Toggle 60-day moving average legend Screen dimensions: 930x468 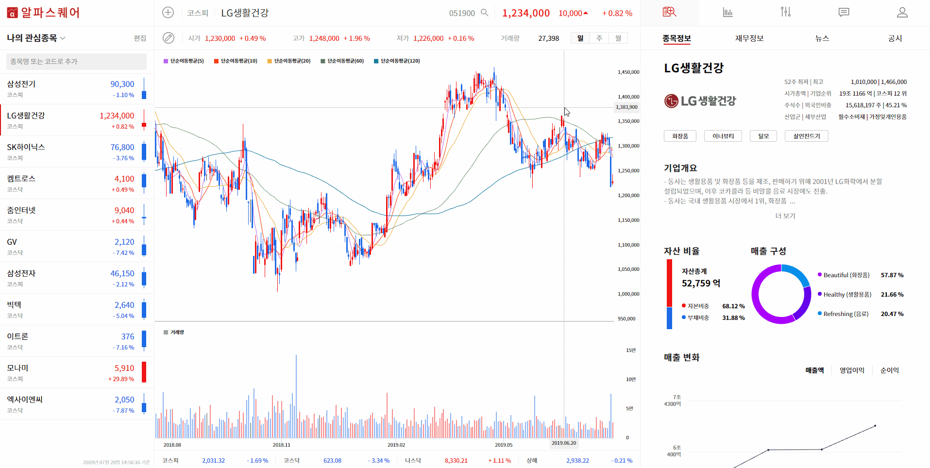[342, 61]
